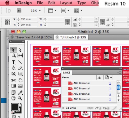Open the Type menu
The width and height of the screenshot is (129, 118).
(82, 3)
